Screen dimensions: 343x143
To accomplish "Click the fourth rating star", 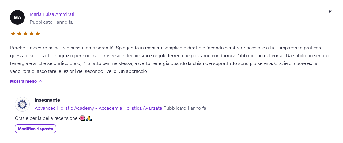I will (x=32, y=34).
